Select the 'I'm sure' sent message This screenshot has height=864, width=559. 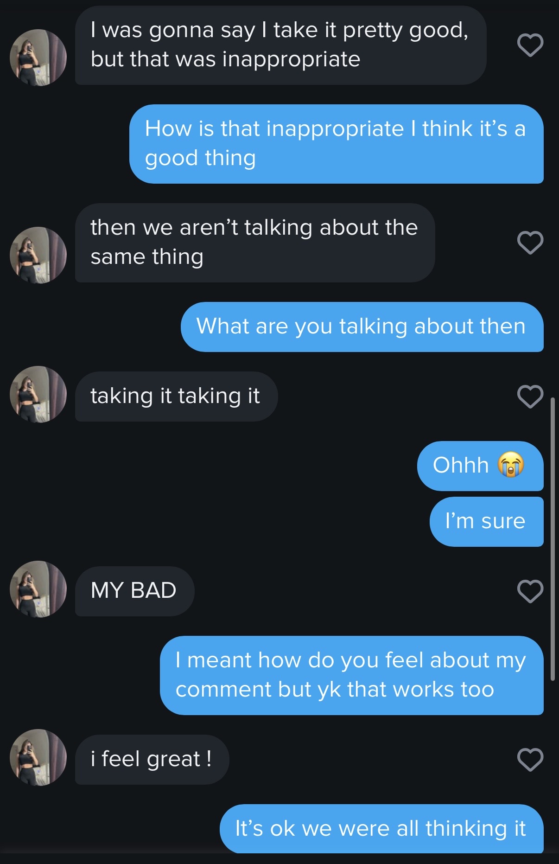[486, 521]
